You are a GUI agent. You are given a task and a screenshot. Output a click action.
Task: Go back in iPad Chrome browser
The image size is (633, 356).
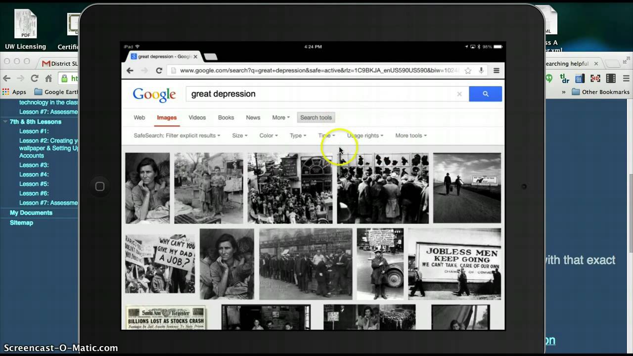[x=130, y=71]
